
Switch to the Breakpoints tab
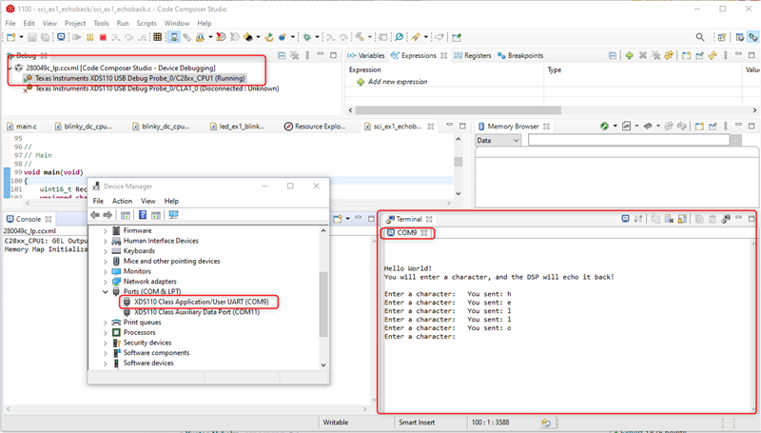pos(520,55)
